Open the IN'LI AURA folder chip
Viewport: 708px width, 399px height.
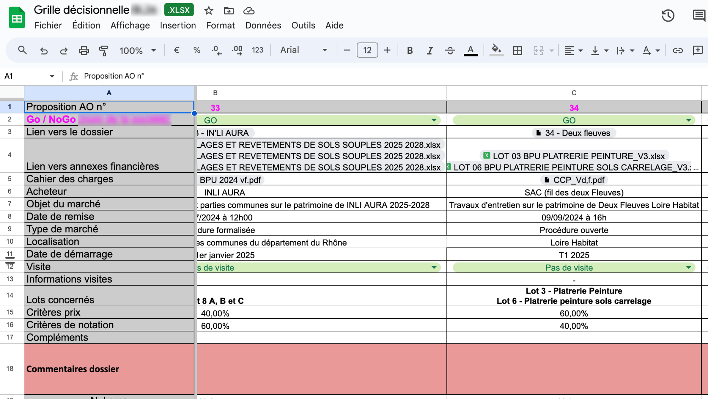(x=225, y=133)
